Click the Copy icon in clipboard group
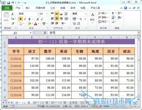 click(12, 18)
